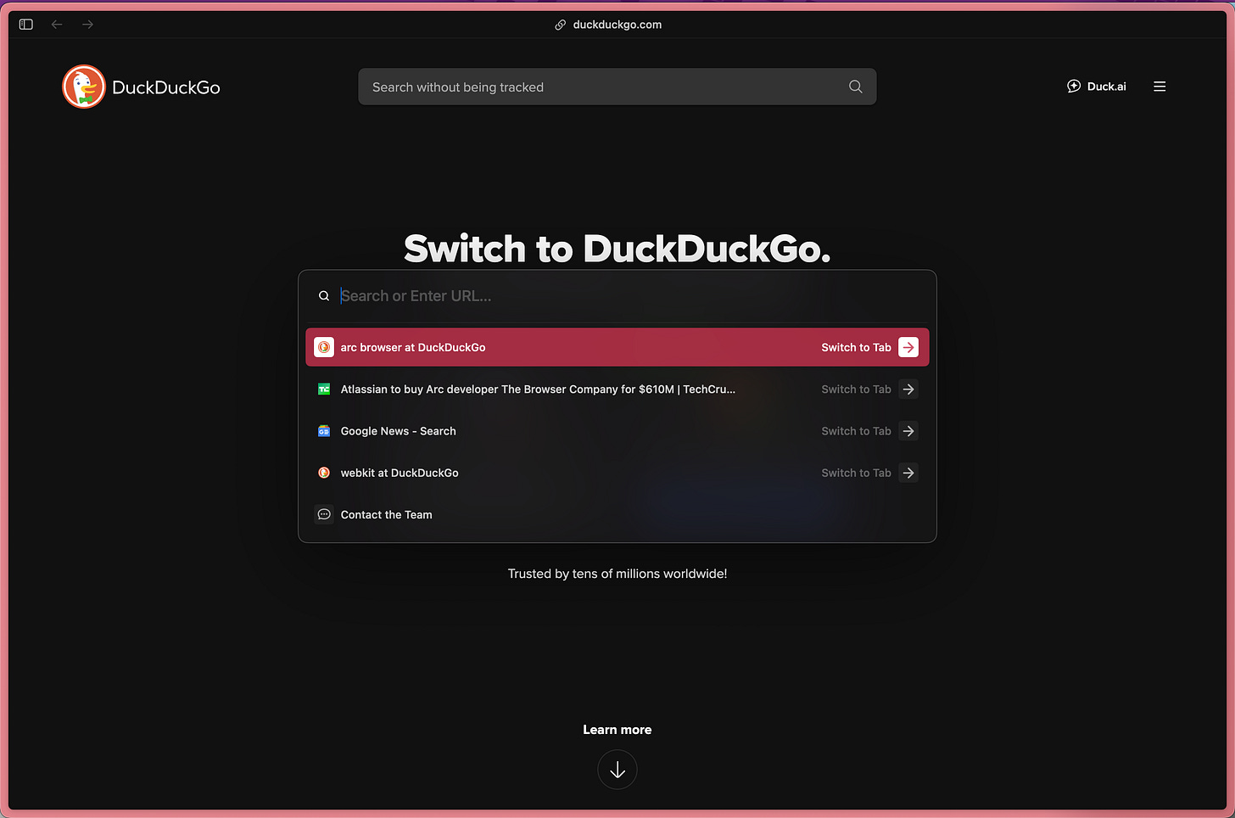Click arrow button on webkit row
The height and width of the screenshot is (818, 1235).
click(x=908, y=473)
